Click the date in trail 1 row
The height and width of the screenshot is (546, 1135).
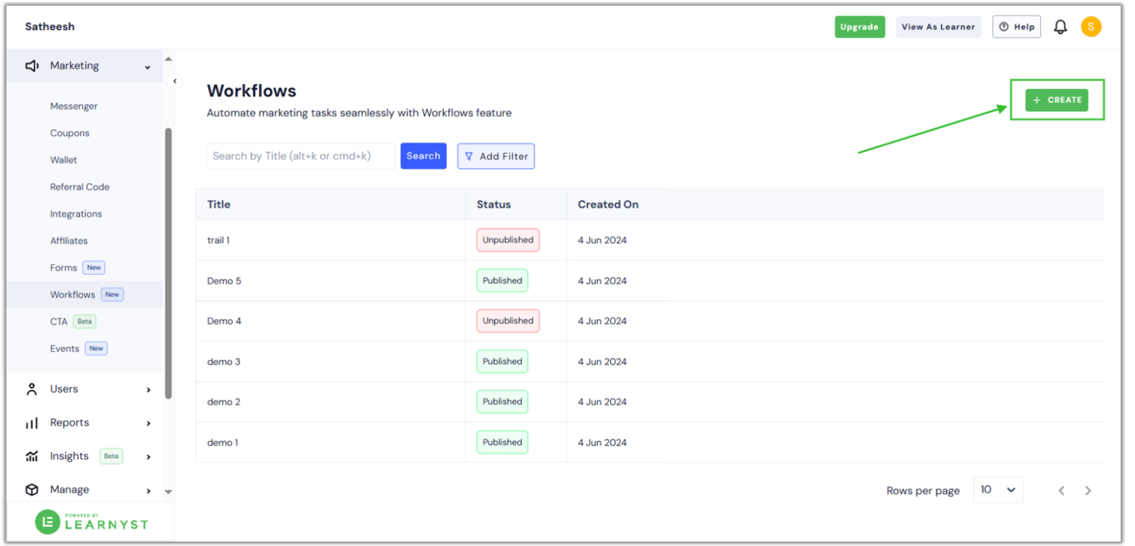click(x=602, y=241)
